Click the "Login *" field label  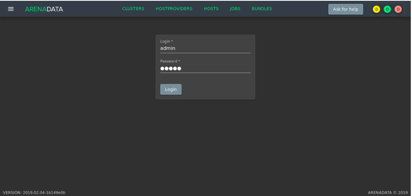pyautogui.click(x=166, y=41)
